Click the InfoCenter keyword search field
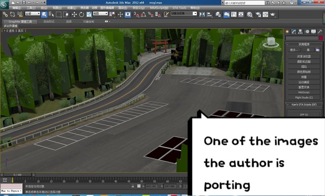This screenshot has height=196, width=325. pos(245,3)
